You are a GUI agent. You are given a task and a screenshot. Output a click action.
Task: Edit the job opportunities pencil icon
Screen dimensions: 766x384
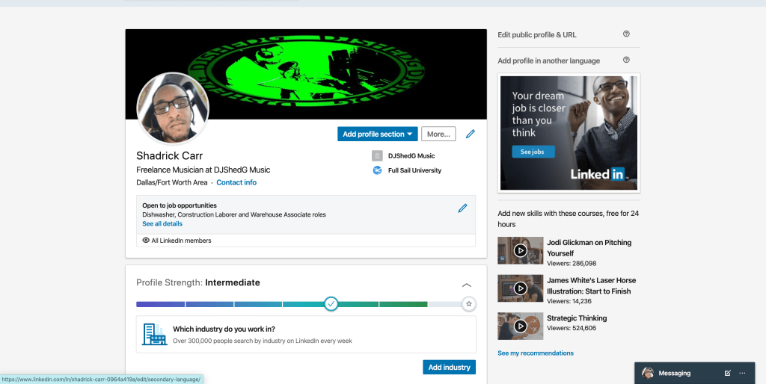462,208
